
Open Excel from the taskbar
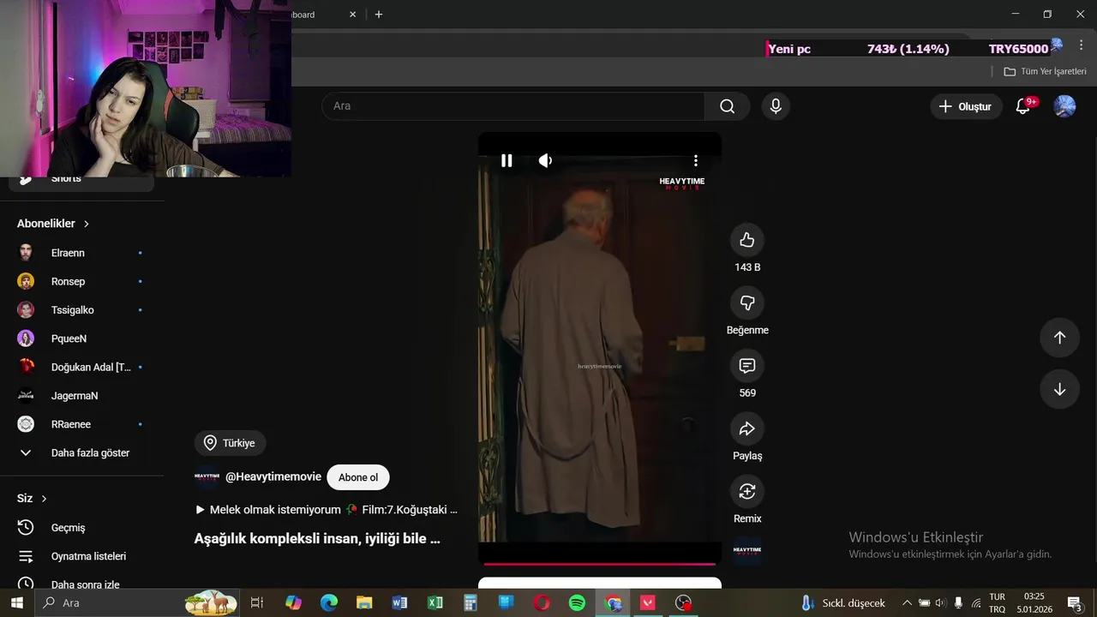pos(435,603)
